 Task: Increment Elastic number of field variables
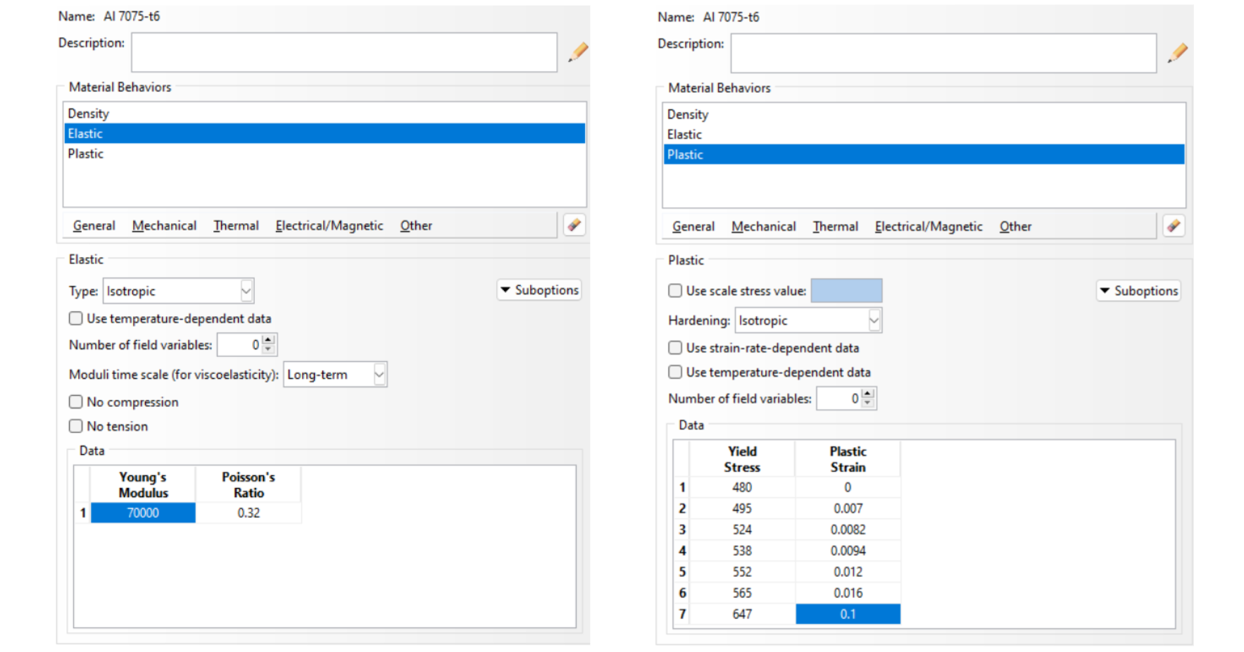[268, 340]
